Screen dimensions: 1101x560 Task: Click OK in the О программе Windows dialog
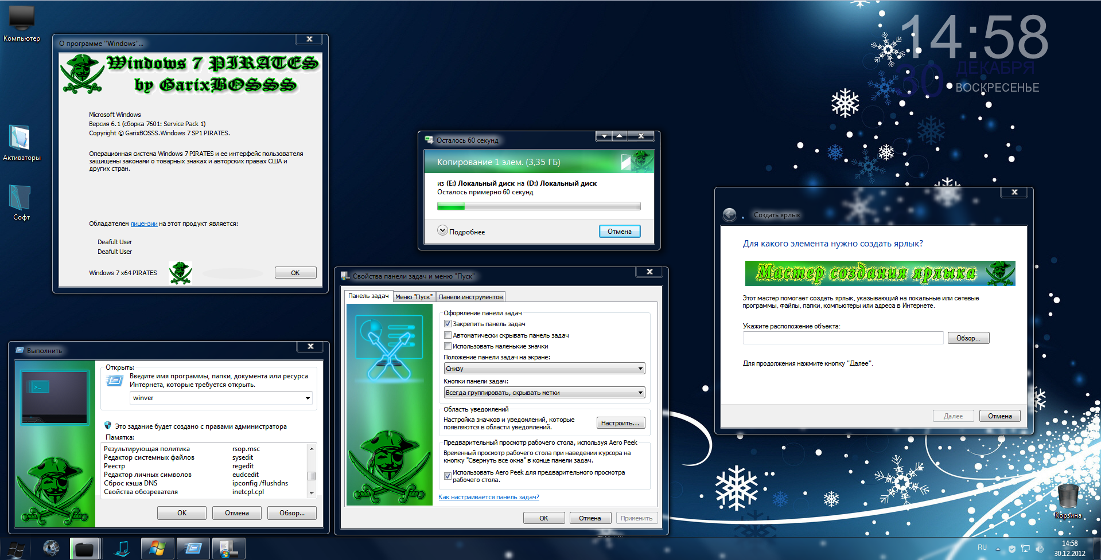[x=295, y=273]
